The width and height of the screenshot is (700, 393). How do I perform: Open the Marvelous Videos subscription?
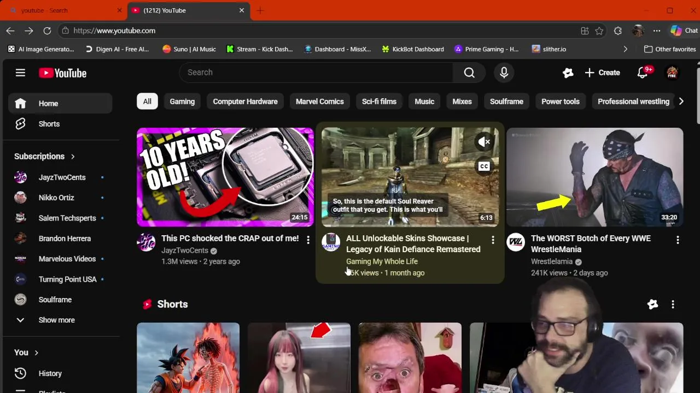point(60,259)
